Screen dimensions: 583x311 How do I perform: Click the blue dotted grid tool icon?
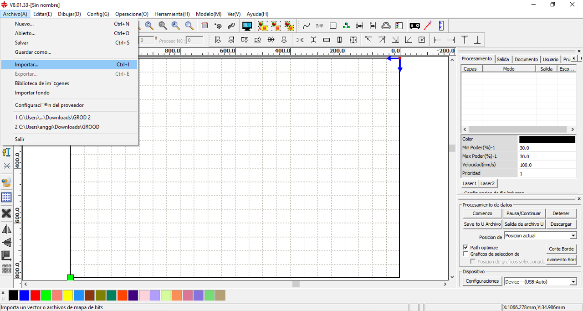[x=6, y=197]
